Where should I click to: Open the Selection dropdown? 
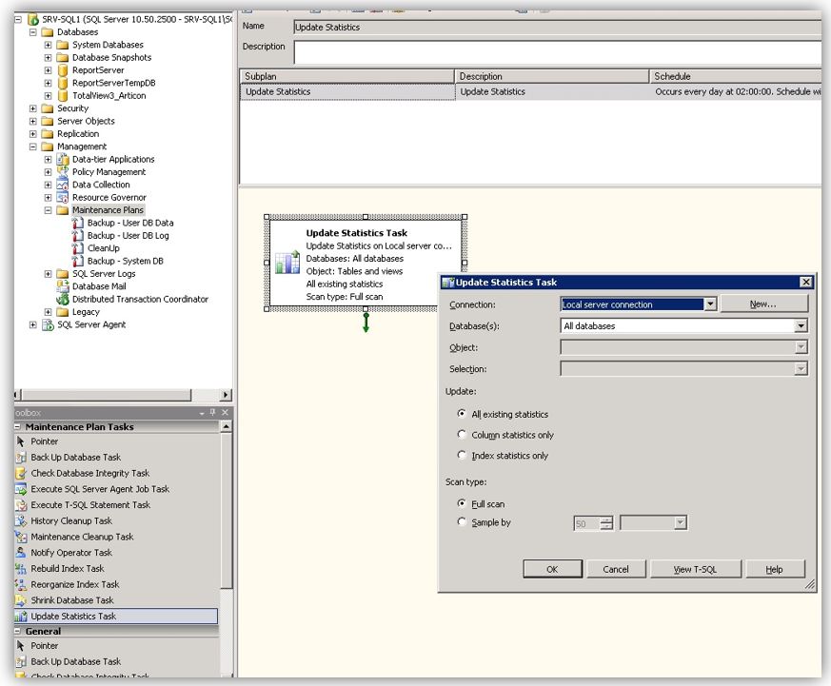[801, 369]
